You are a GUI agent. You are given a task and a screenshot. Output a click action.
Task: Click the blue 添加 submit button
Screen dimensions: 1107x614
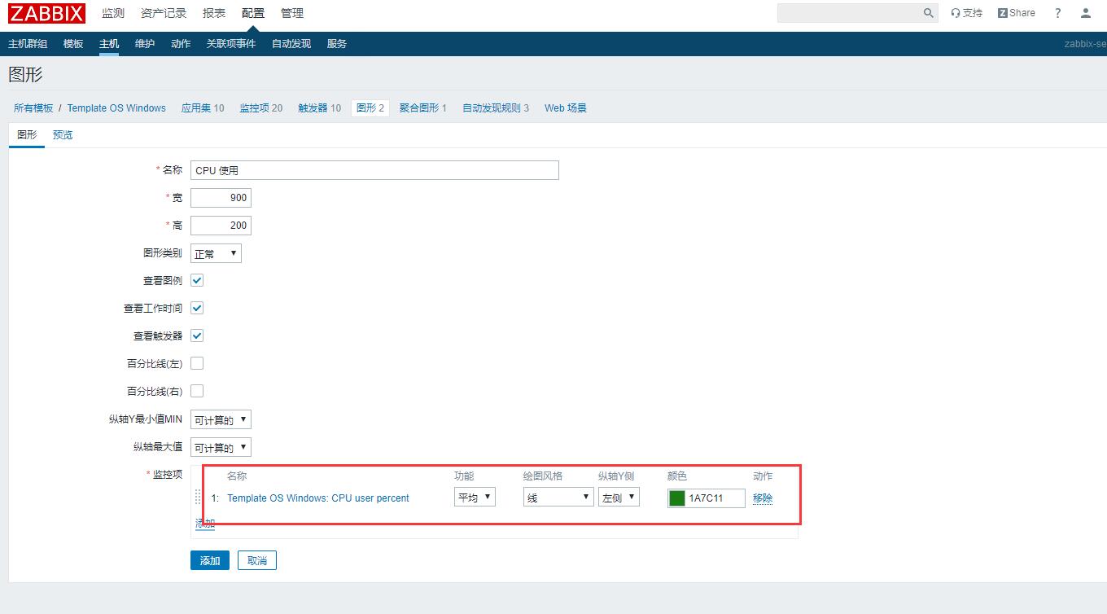(x=210, y=560)
